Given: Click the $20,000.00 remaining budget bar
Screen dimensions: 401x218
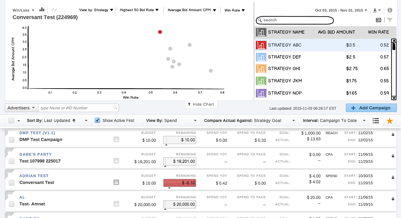Looking at the screenshot, I should click(x=180, y=204).
